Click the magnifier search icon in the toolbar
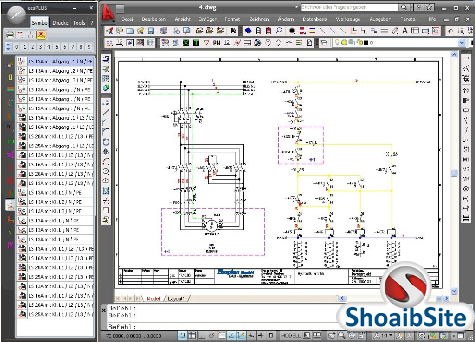This screenshot has height=342, width=475. click(279, 31)
